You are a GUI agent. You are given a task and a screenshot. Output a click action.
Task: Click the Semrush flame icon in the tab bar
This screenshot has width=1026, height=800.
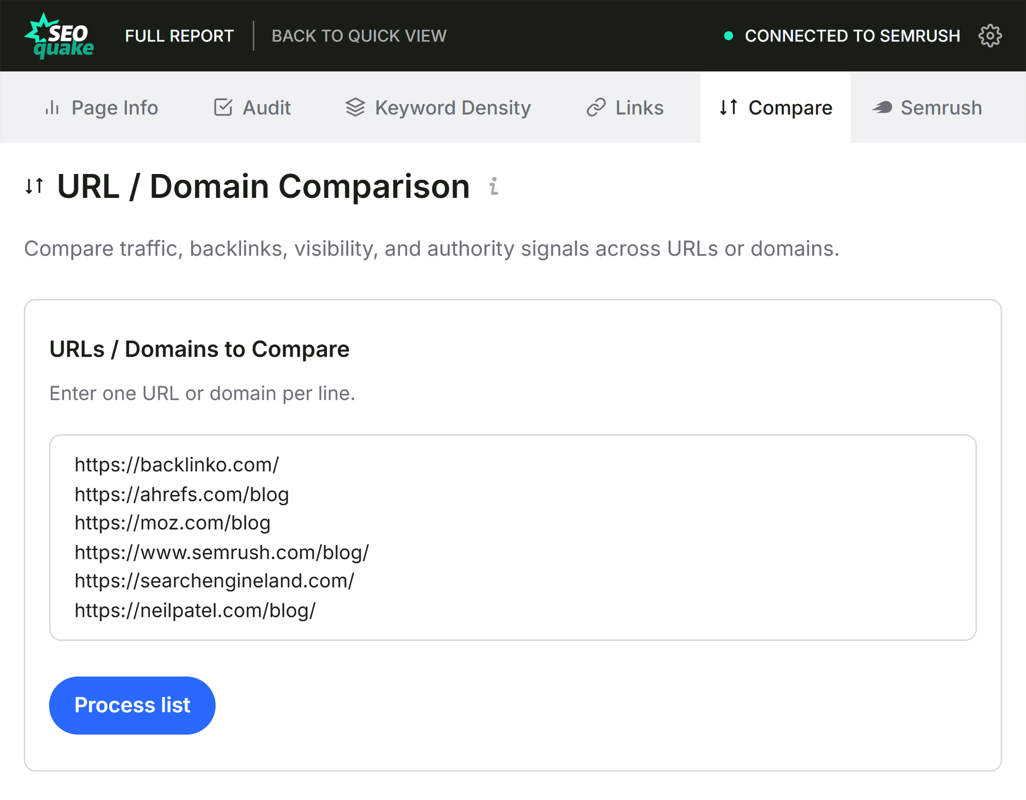pos(882,108)
